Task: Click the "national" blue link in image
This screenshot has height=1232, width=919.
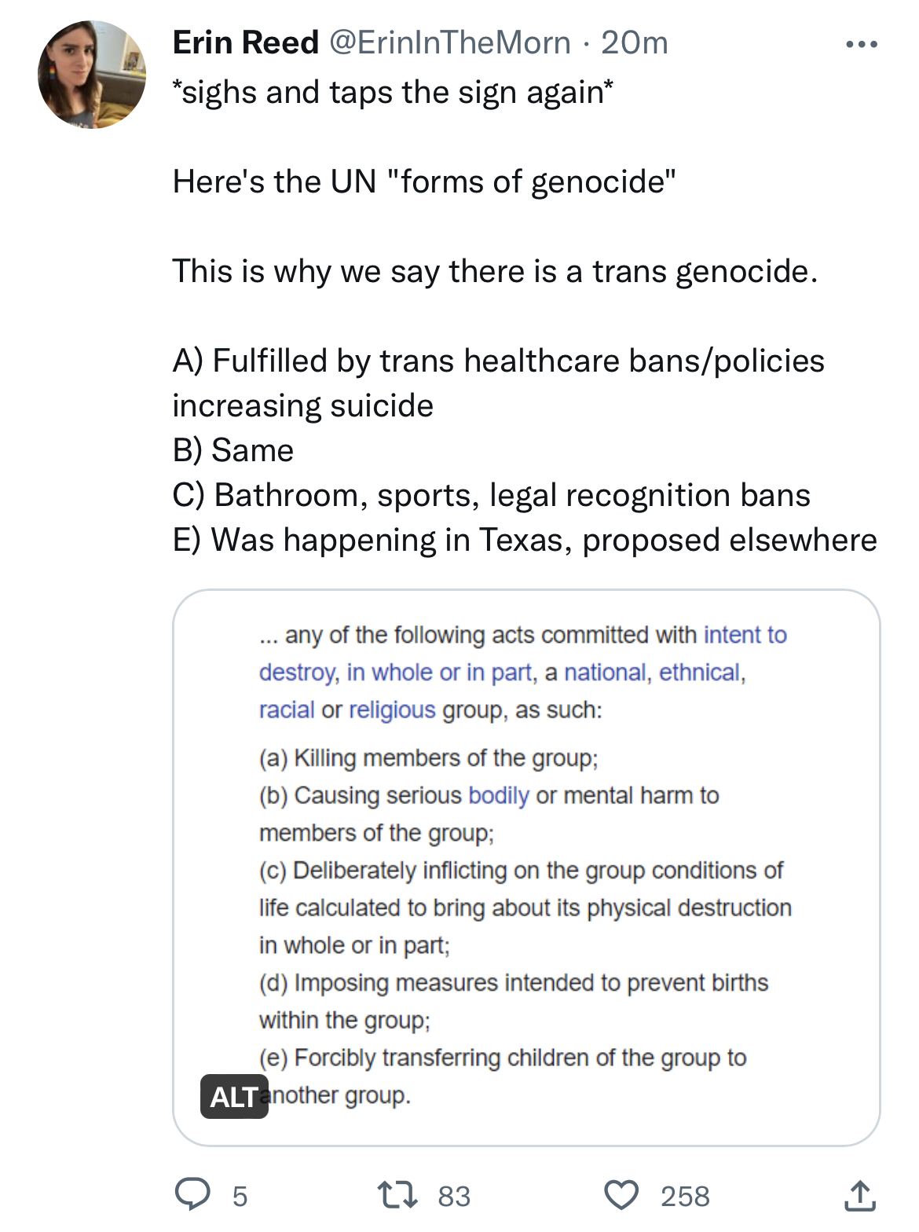Action: click(x=605, y=673)
